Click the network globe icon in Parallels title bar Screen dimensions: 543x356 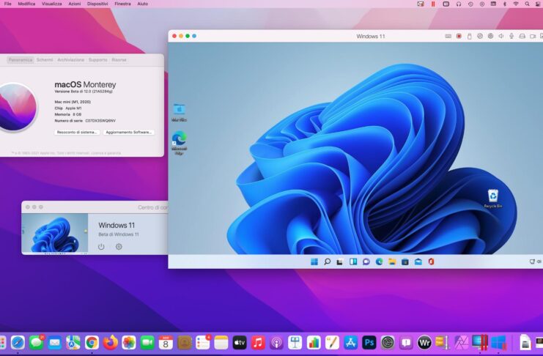(x=490, y=36)
